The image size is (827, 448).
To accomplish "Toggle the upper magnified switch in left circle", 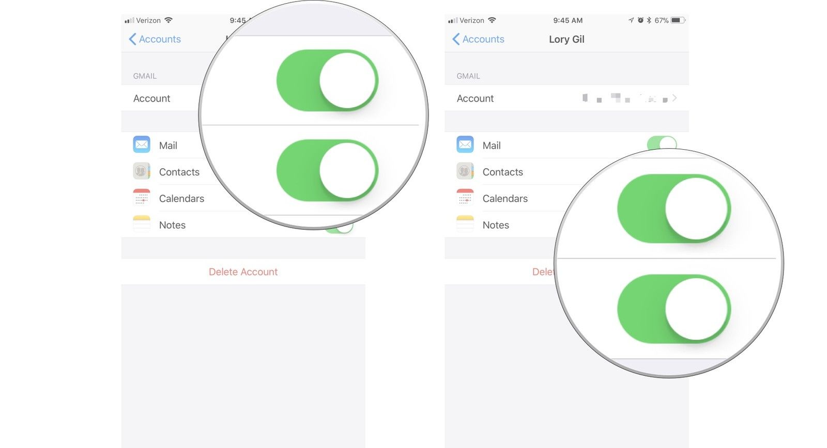I will [x=327, y=81].
